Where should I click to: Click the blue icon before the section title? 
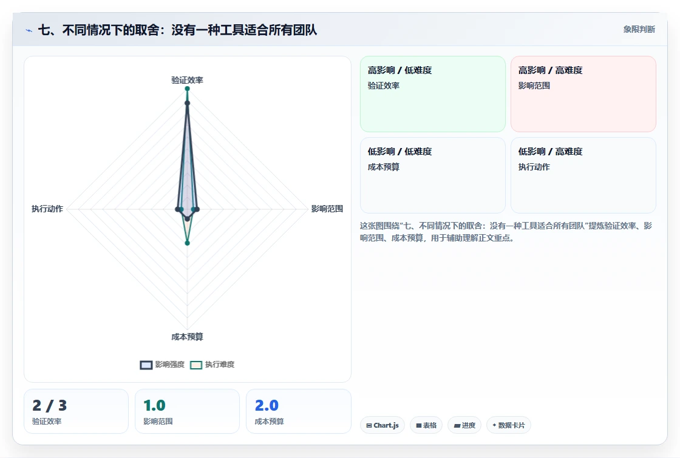coord(29,30)
